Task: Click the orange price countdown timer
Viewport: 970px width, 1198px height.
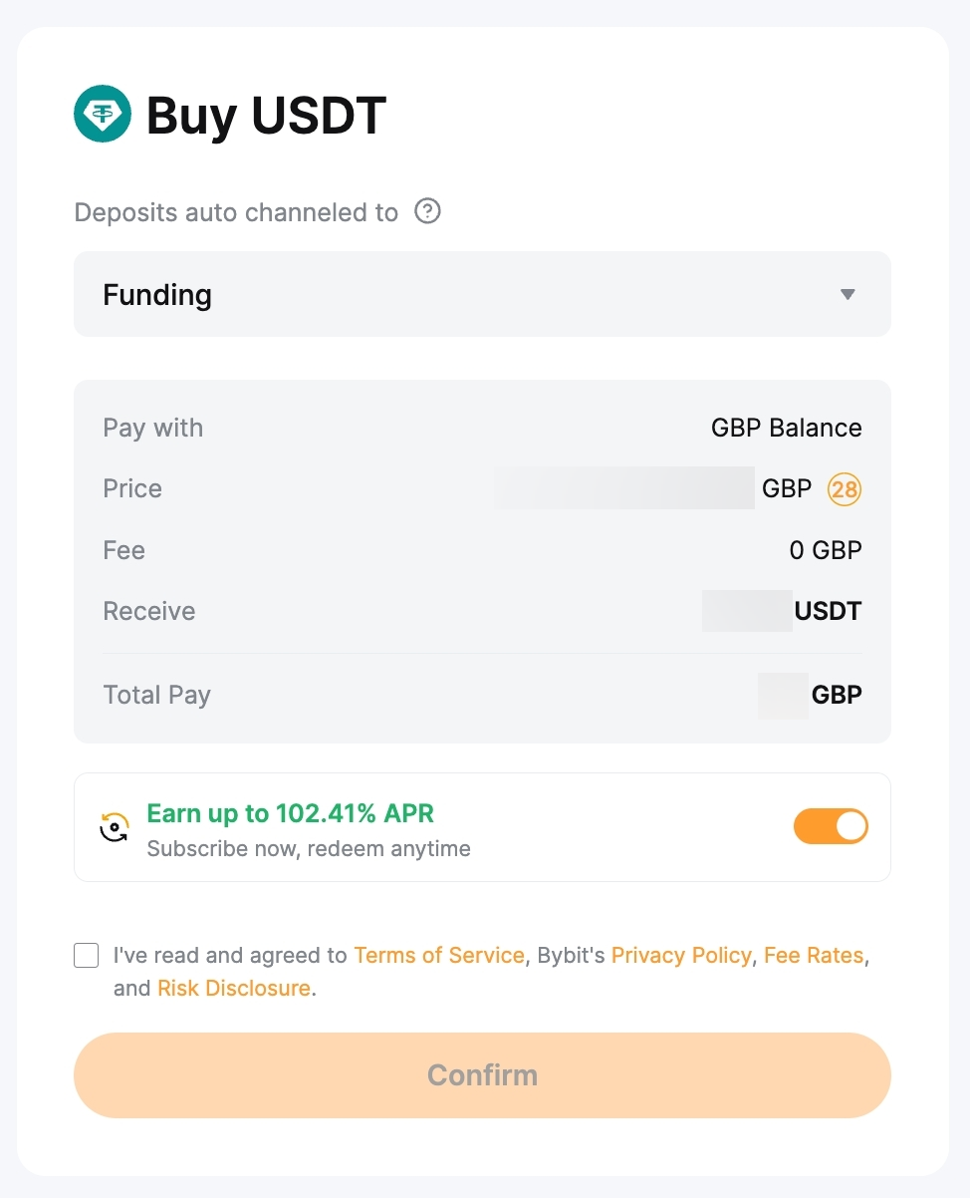Action: tap(845, 489)
